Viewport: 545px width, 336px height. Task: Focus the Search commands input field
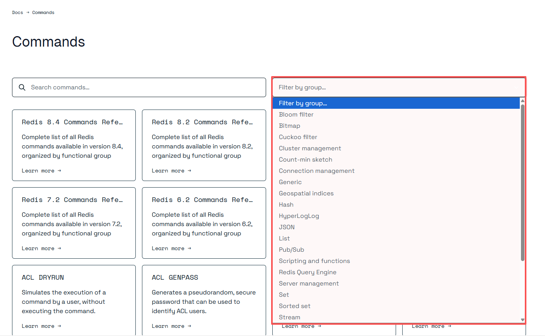[139, 87]
